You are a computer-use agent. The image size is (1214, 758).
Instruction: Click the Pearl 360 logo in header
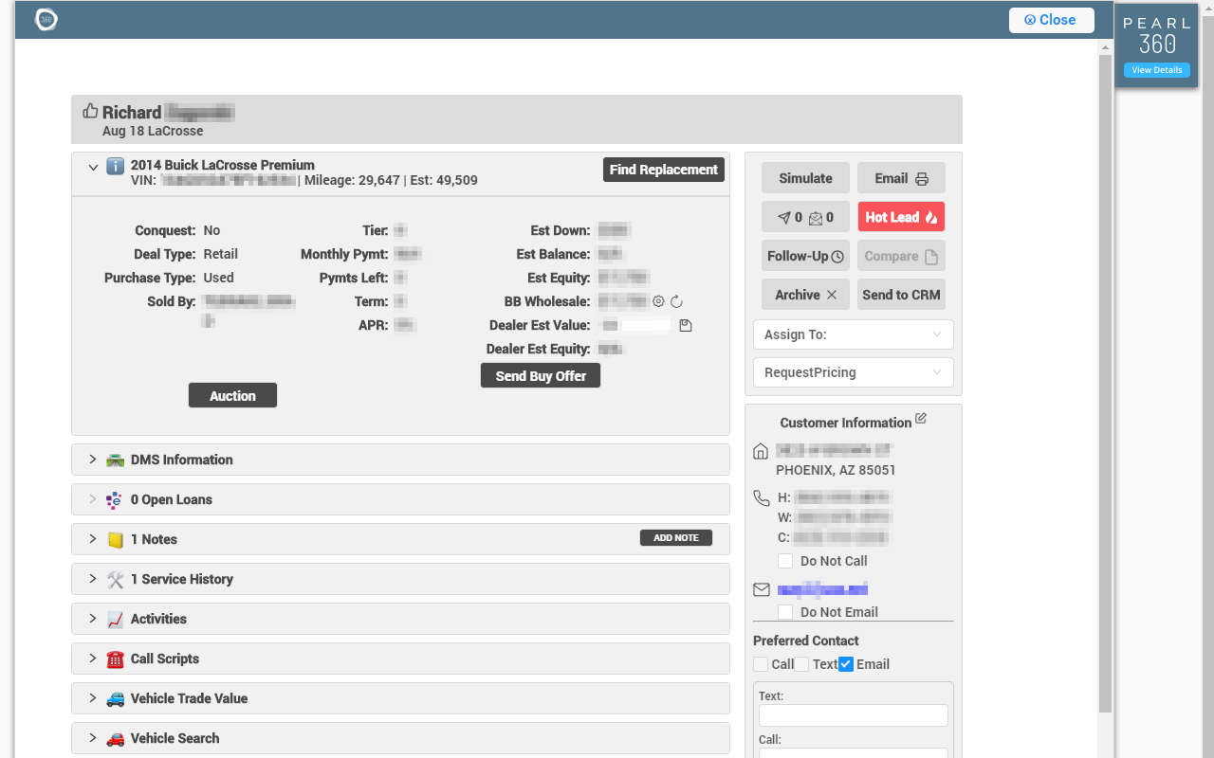(46, 19)
